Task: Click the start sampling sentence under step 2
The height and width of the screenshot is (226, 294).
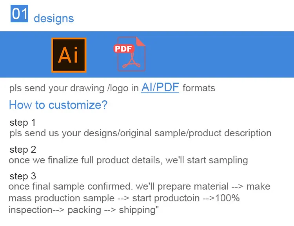Action: click(128, 160)
